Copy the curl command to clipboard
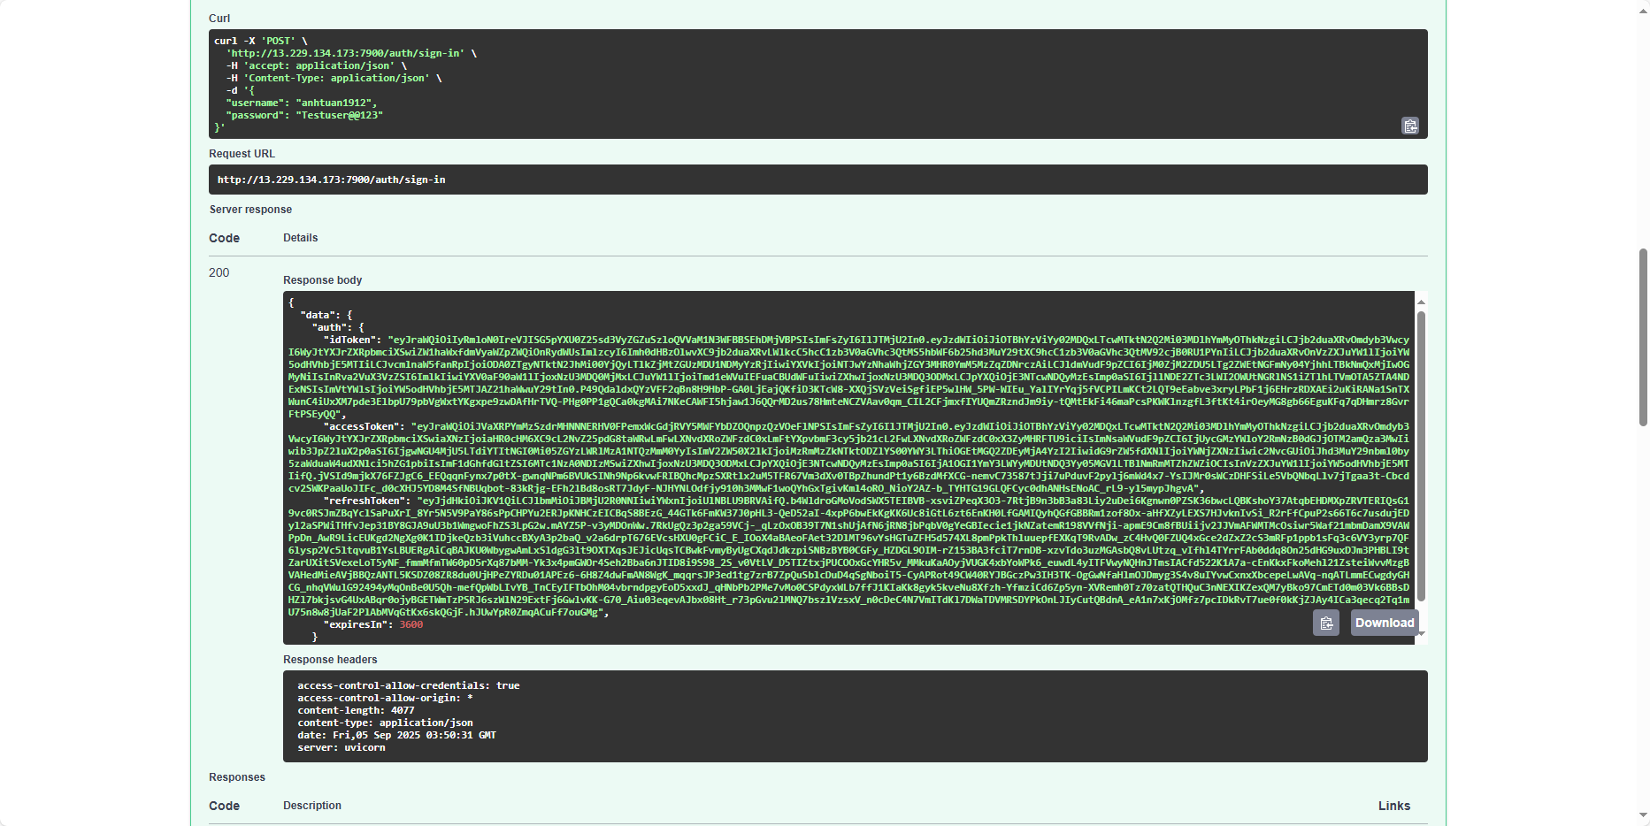This screenshot has width=1650, height=826. 1409,126
